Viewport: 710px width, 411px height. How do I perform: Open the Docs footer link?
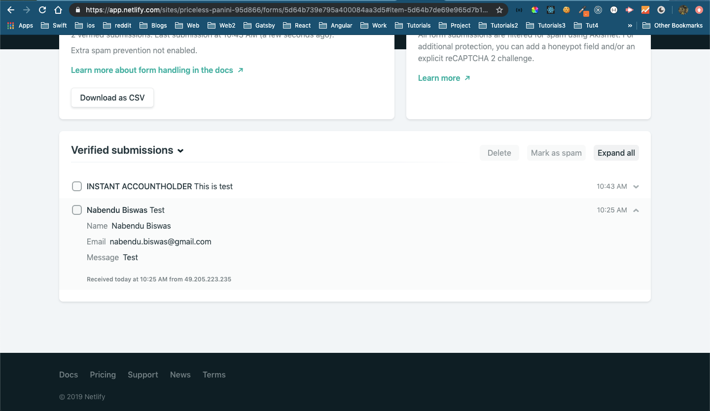pos(69,375)
